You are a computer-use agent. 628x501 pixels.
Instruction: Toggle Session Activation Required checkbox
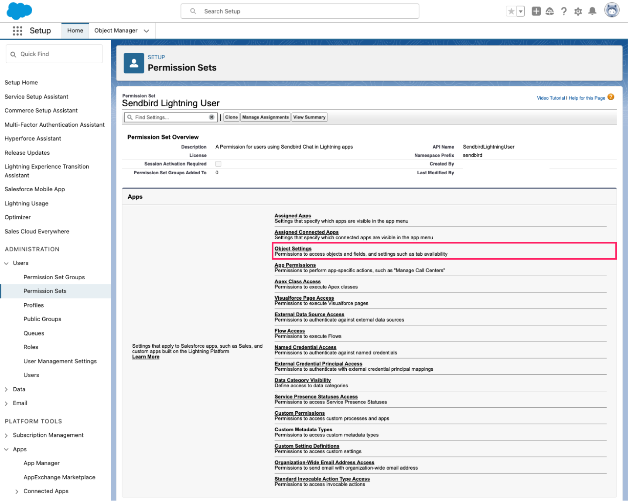coord(218,164)
